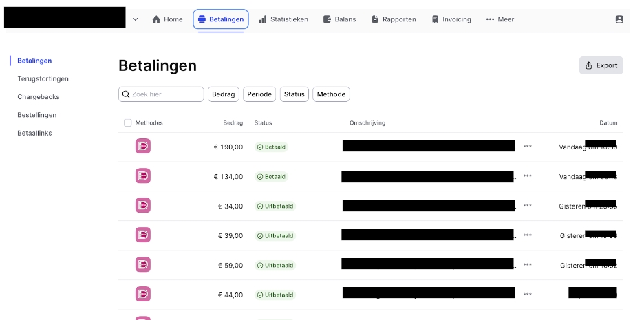Image resolution: width=644 pixels, height=320 pixels.
Task: Open the Bedrag filter dropdown
Action: [x=224, y=94]
